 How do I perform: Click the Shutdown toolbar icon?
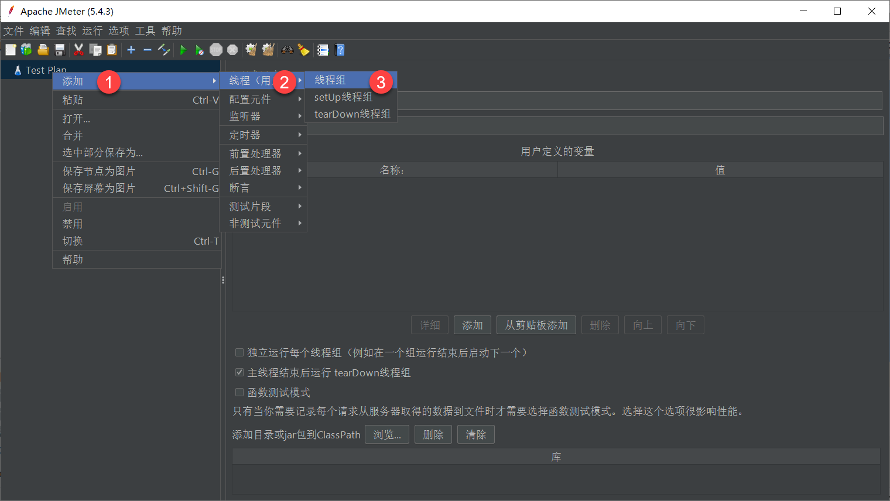(232, 50)
